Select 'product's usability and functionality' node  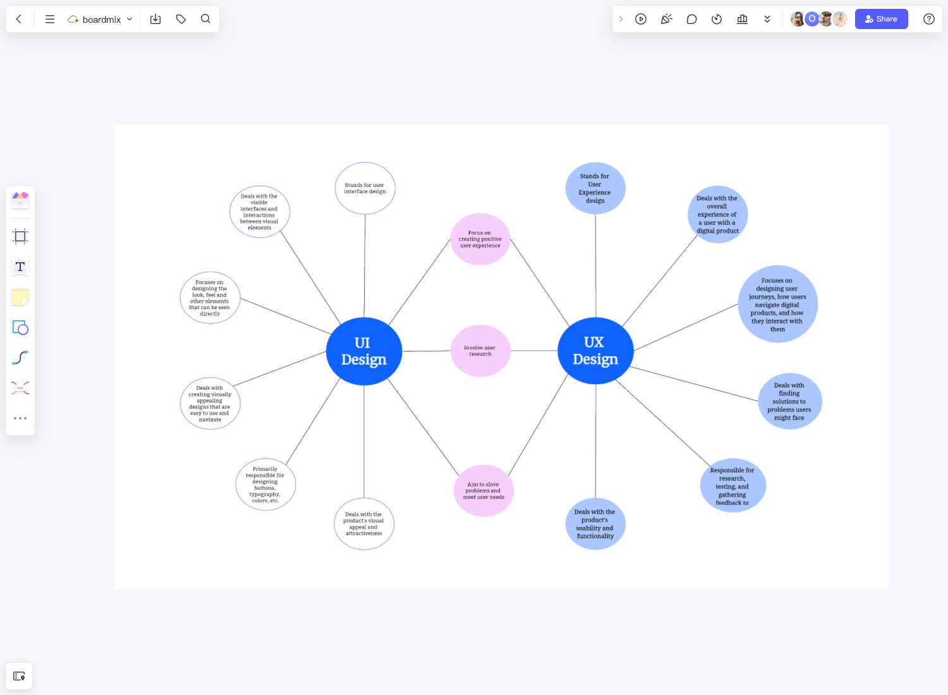(x=595, y=524)
